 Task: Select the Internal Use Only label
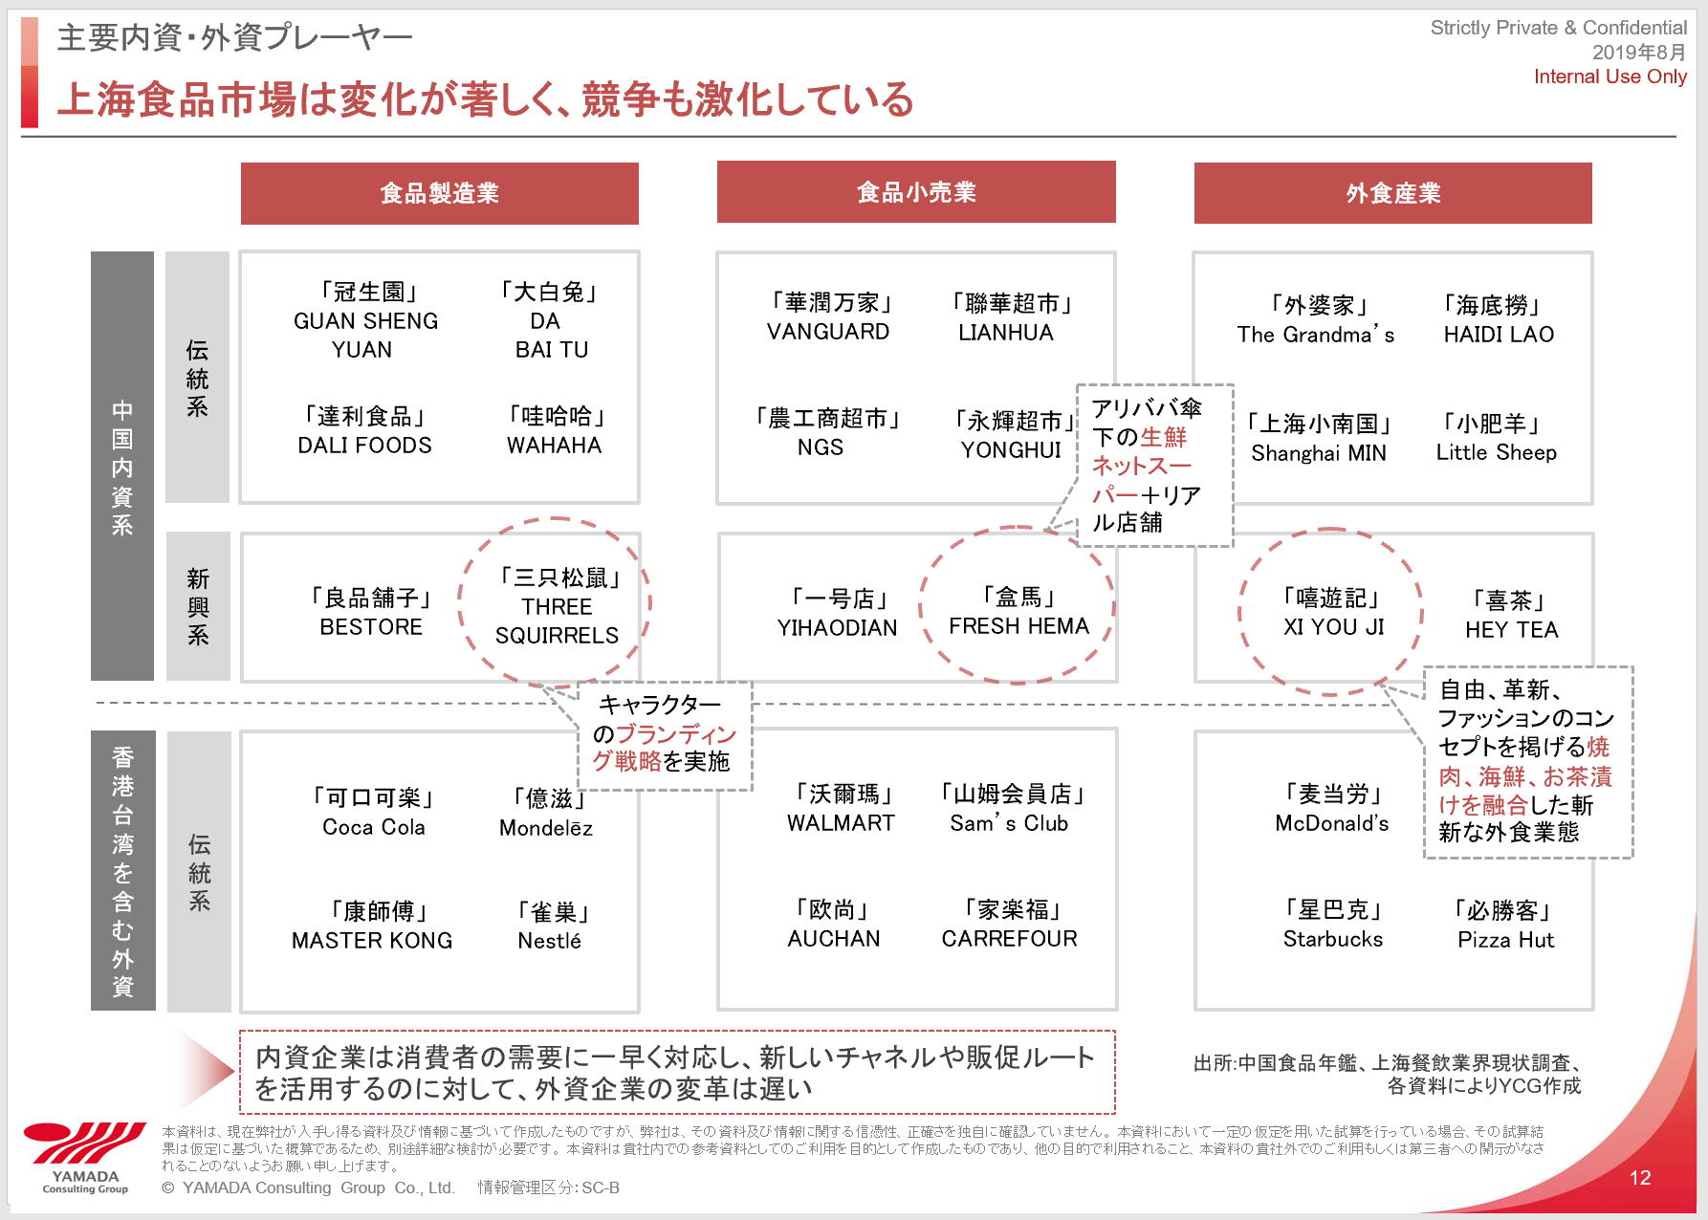point(1610,76)
